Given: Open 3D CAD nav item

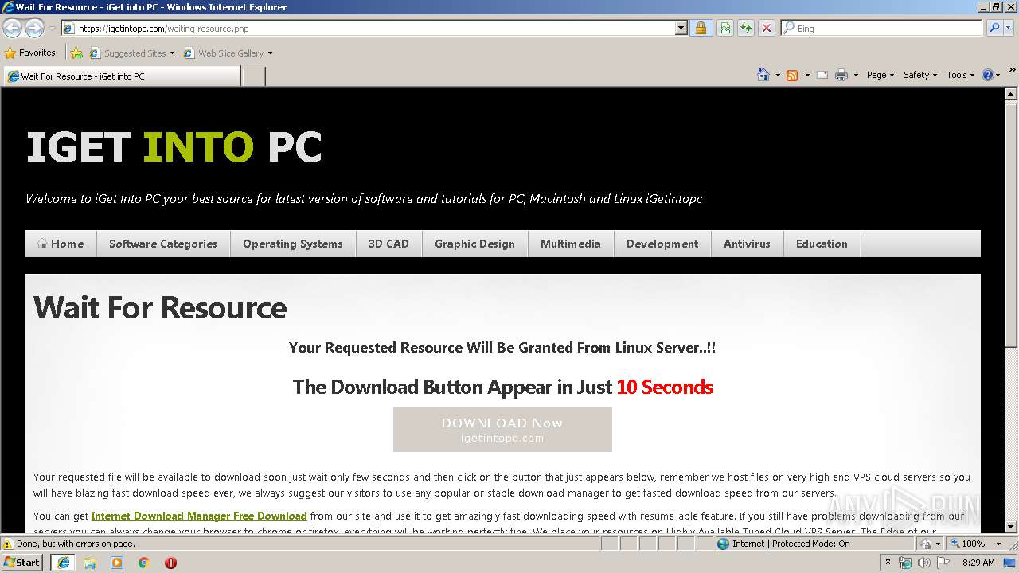Looking at the screenshot, I should click(x=388, y=244).
